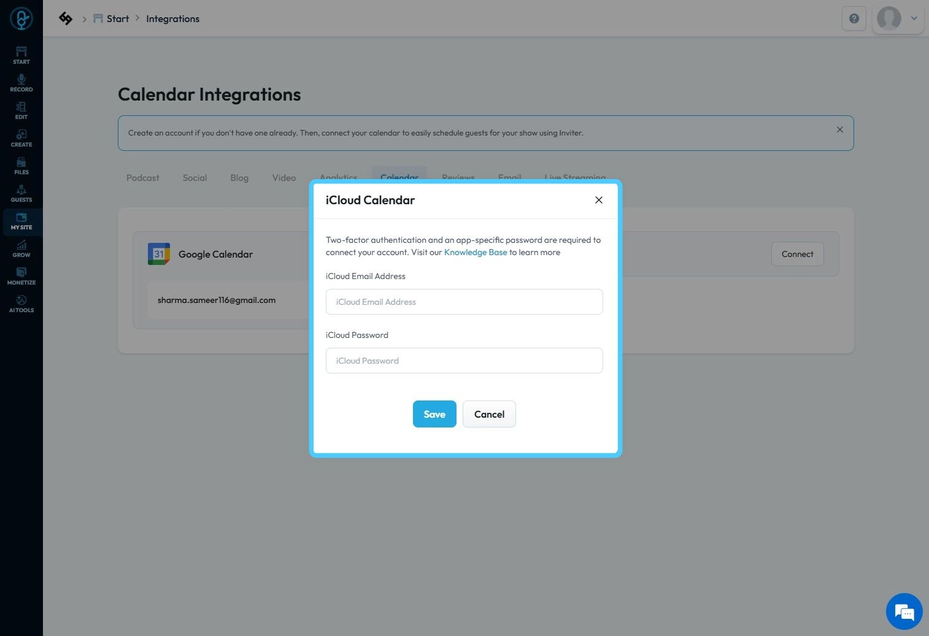Focus the iCloud Email Address field
This screenshot has width=929, height=636.
[x=464, y=302]
